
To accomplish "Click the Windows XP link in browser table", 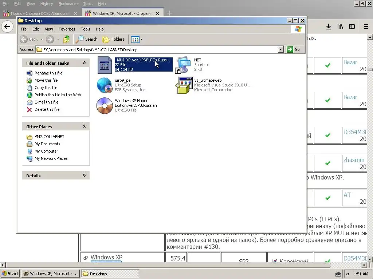I will point(106,257).
